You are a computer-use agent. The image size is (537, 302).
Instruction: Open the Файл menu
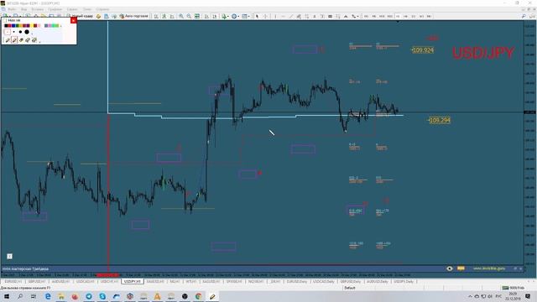12,9
